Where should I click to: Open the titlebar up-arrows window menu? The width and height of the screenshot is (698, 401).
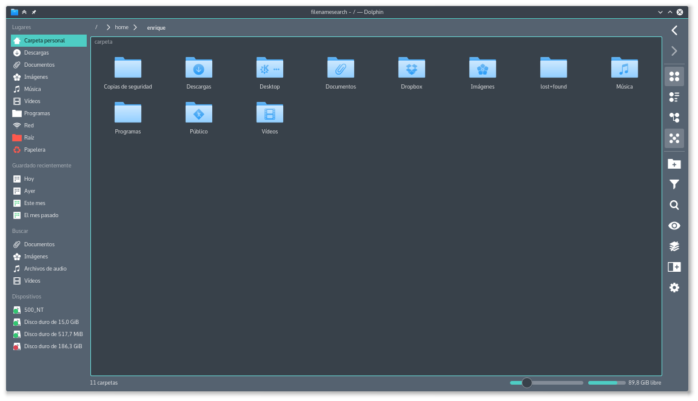click(24, 12)
